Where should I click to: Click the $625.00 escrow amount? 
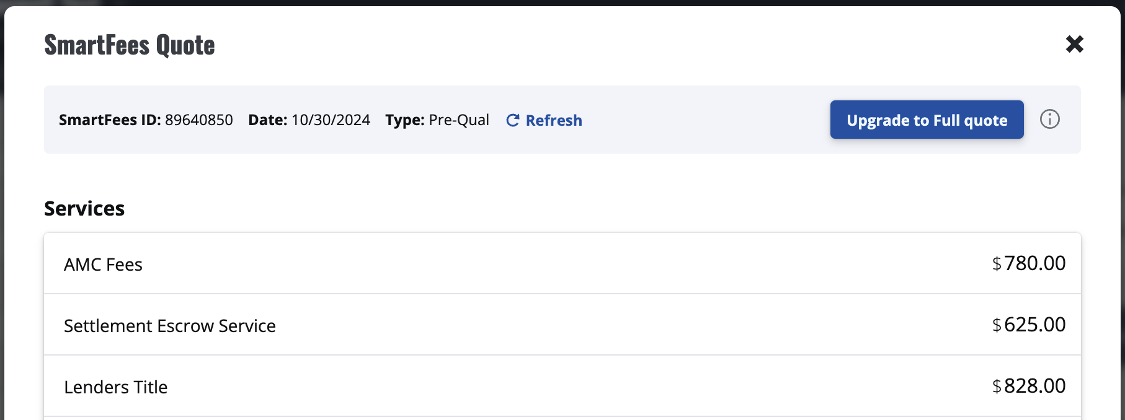tap(1034, 325)
